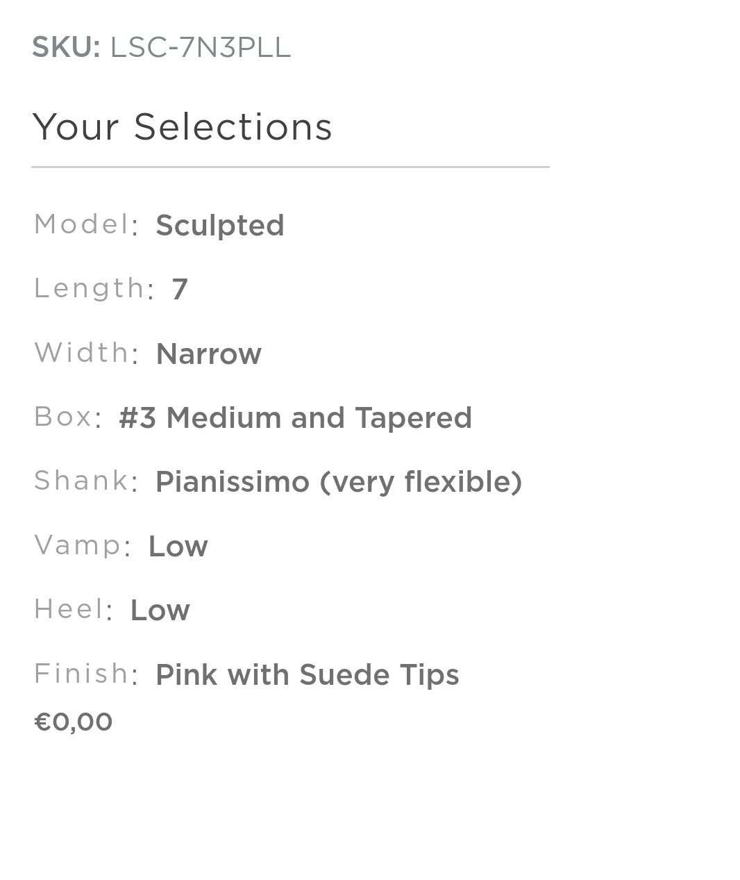Select the SKU code LSC-7N3PLL
Screen dimensions: 740x880
200,47
